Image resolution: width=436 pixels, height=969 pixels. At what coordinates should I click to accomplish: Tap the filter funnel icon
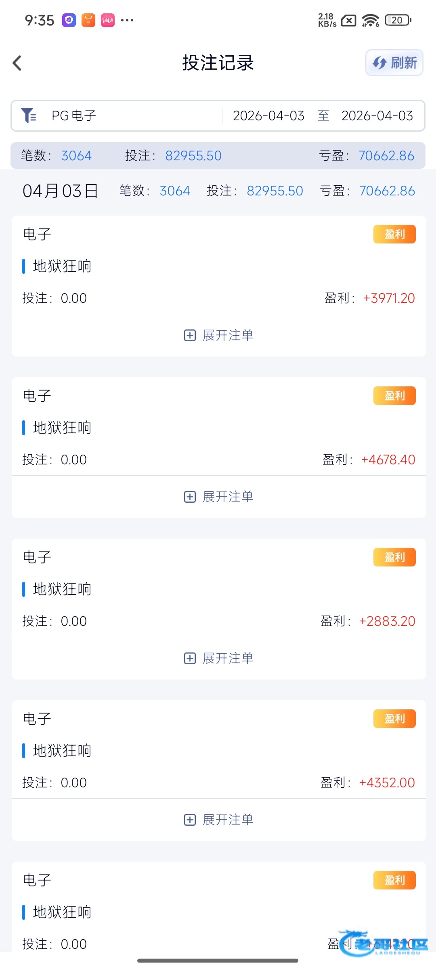click(x=28, y=115)
